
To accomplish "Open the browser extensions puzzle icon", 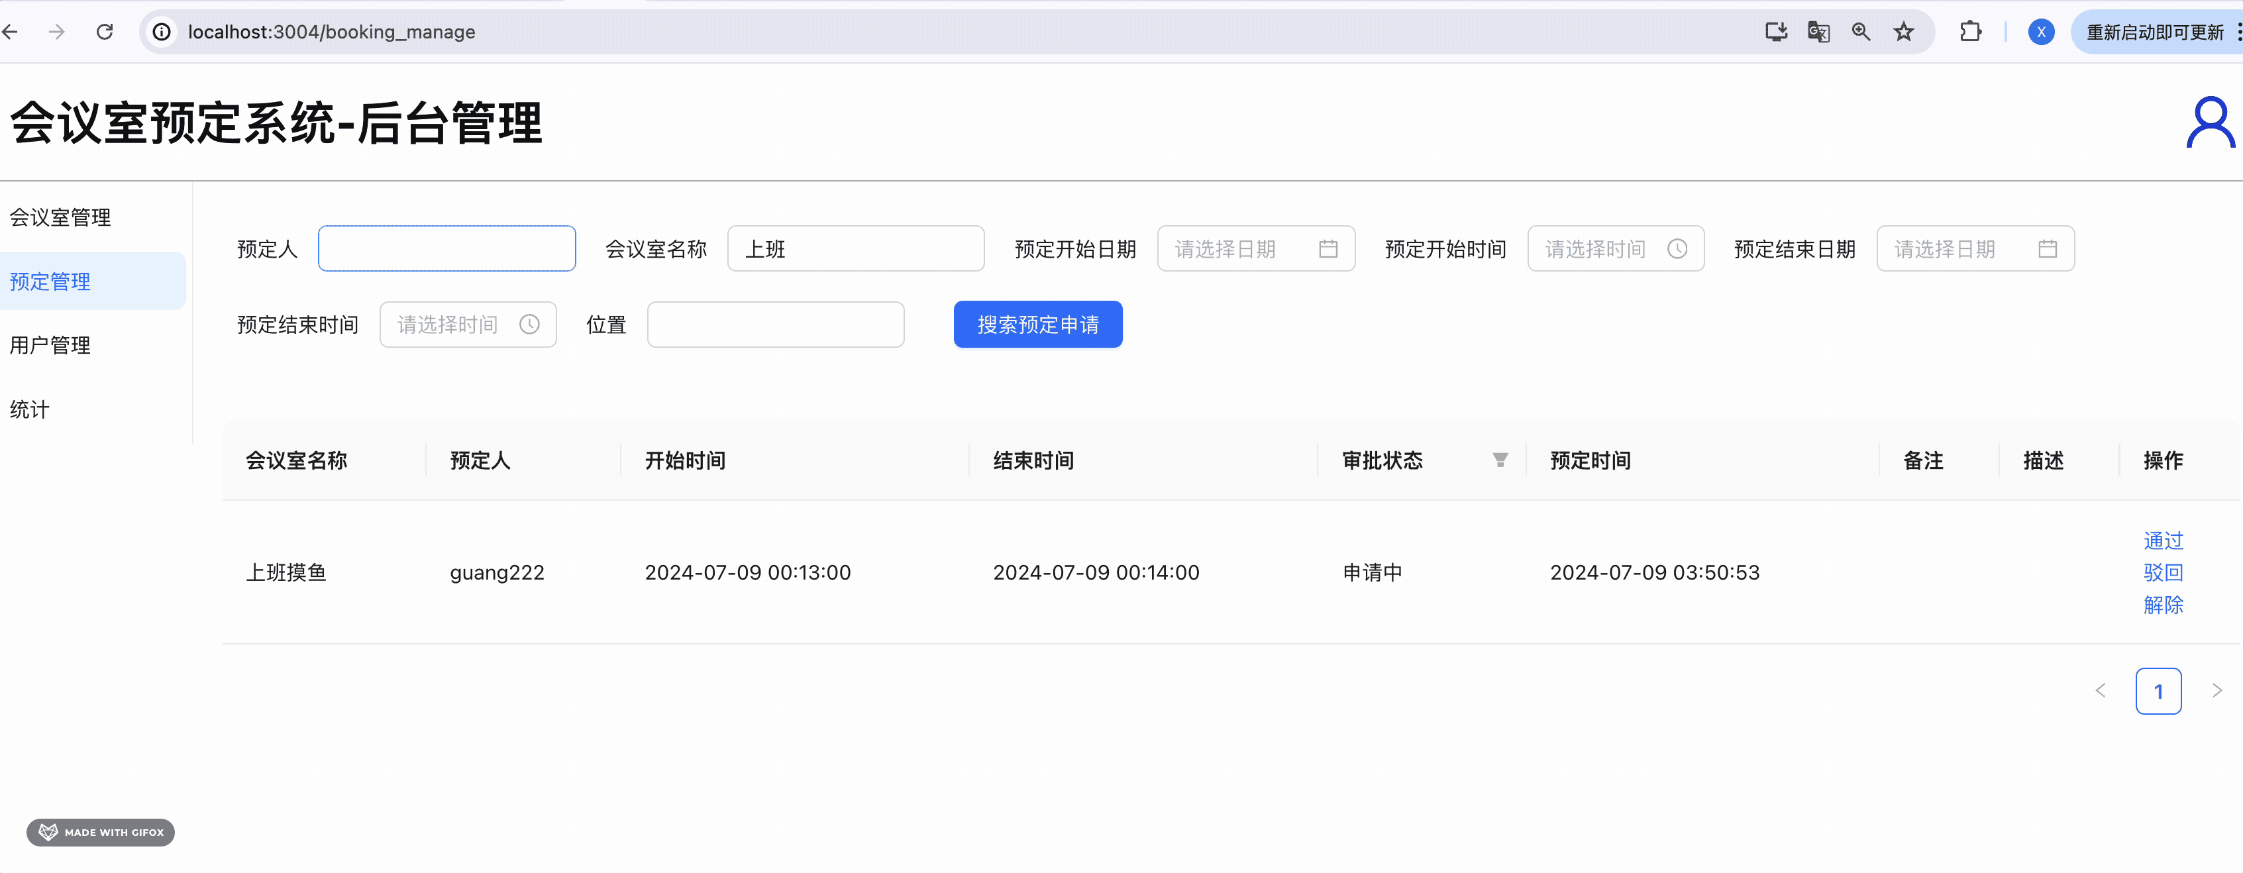I will tap(1969, 32).
